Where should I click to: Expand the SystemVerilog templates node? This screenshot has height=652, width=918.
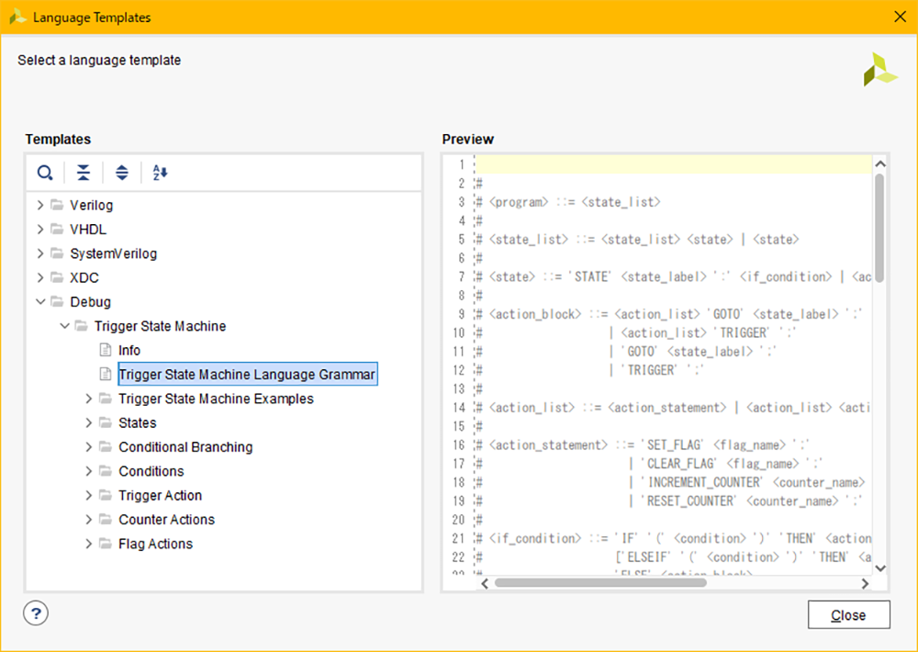click(39, 253)
